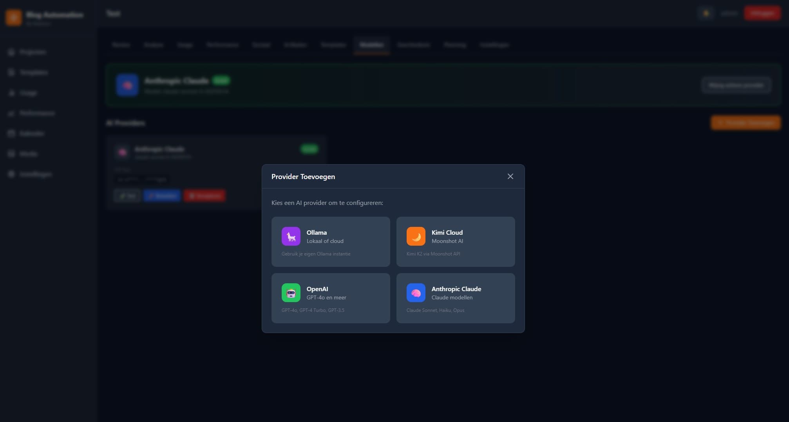
Task: Click 'GPT-4o, GPT-4 Turbo, GPT-3.5' description
Action: click(313, 310)
